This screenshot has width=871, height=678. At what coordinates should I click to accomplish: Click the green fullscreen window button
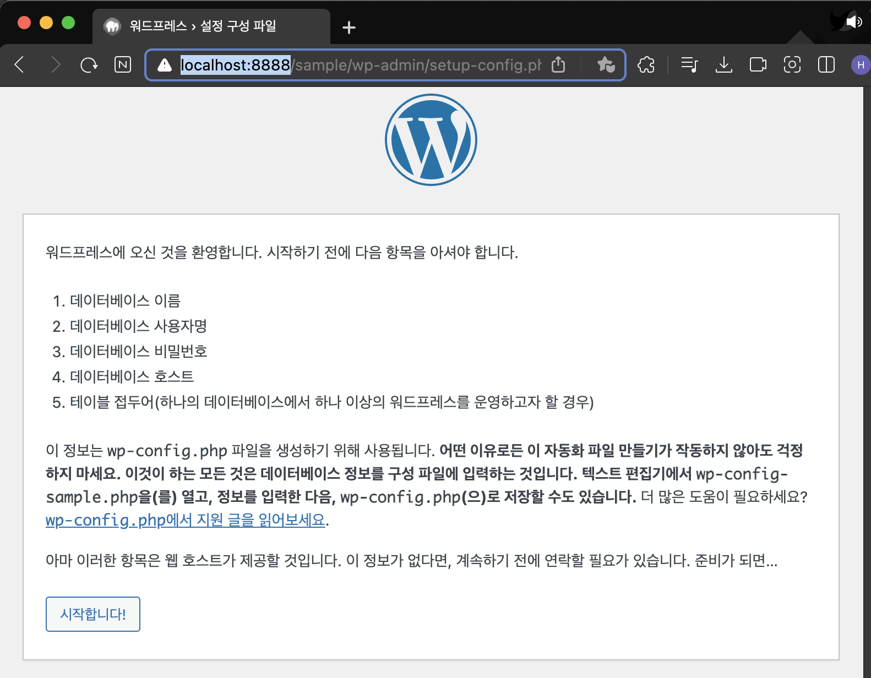coord(68,23)
